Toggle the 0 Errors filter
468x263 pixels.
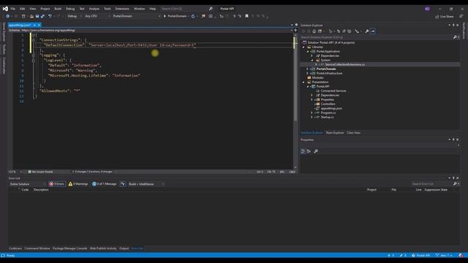(57, 184)
